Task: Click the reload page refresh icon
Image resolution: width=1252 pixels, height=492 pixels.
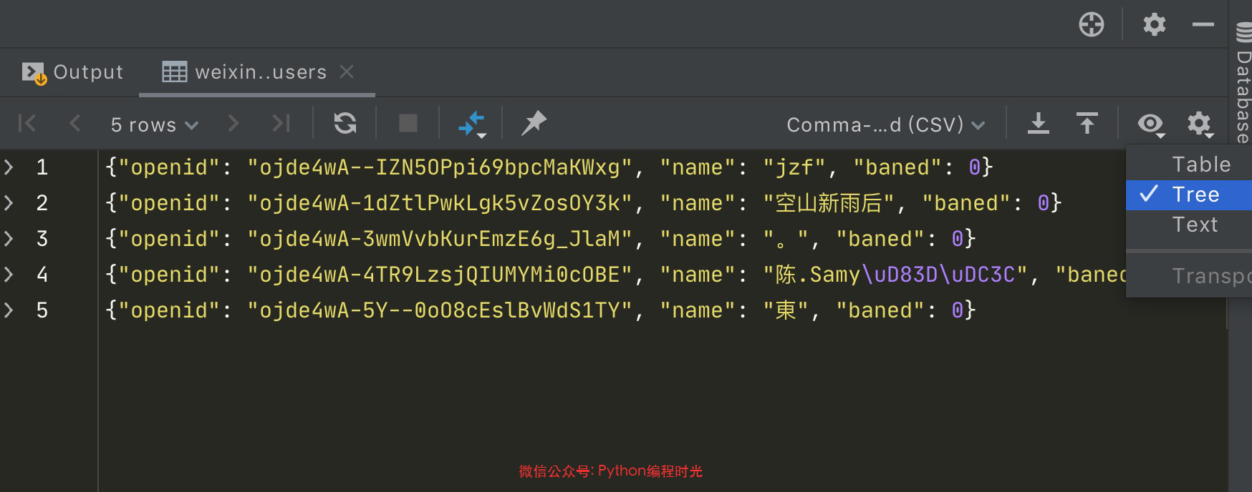Action: click(x=345, y=124)
